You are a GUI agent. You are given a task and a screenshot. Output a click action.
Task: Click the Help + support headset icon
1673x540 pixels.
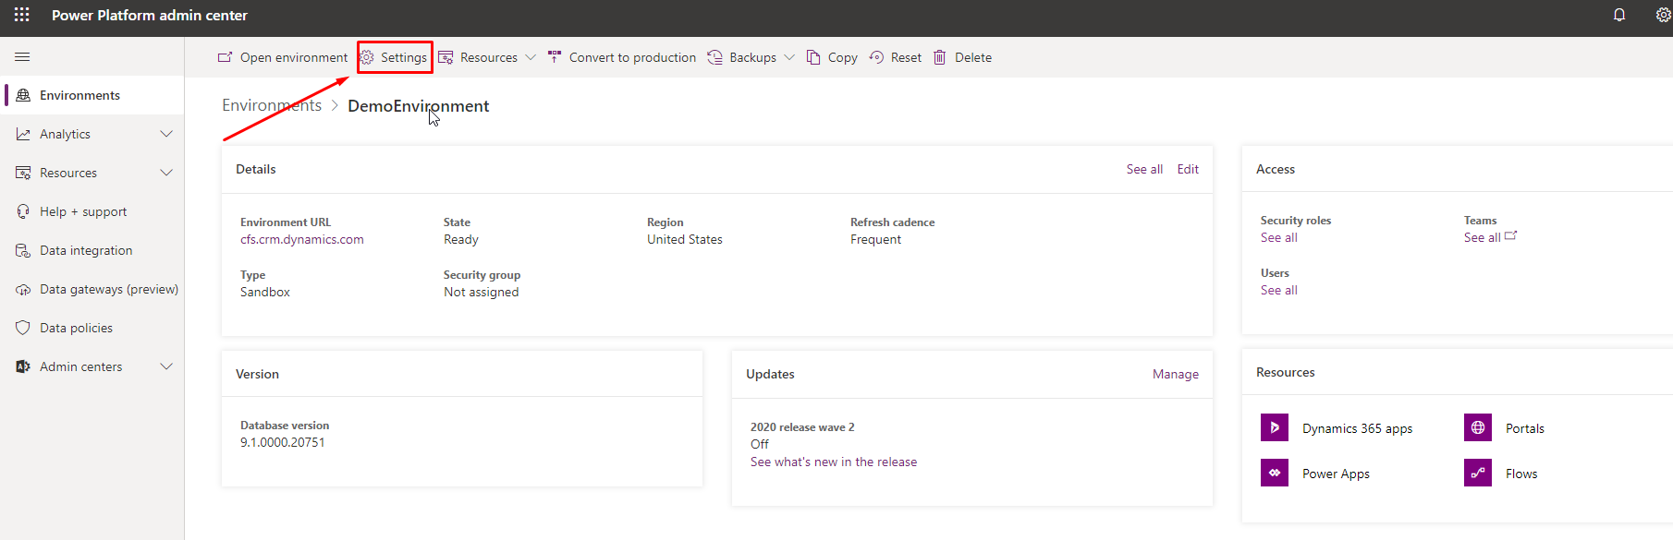click(x=23, y=211)
